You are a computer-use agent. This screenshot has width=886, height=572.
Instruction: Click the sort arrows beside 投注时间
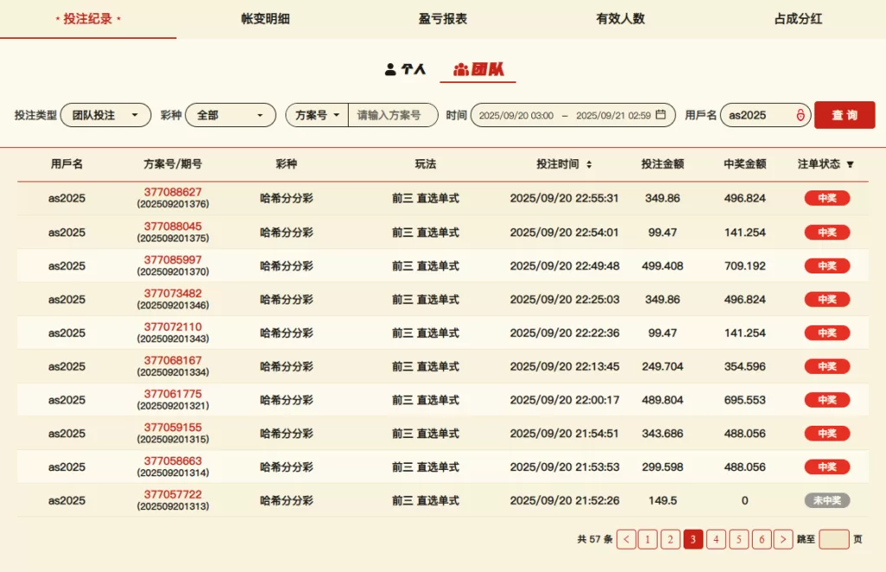click(x=589, y=164)
